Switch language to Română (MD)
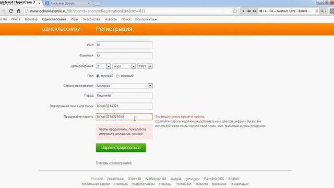334x188 pixels. point(214,179)
